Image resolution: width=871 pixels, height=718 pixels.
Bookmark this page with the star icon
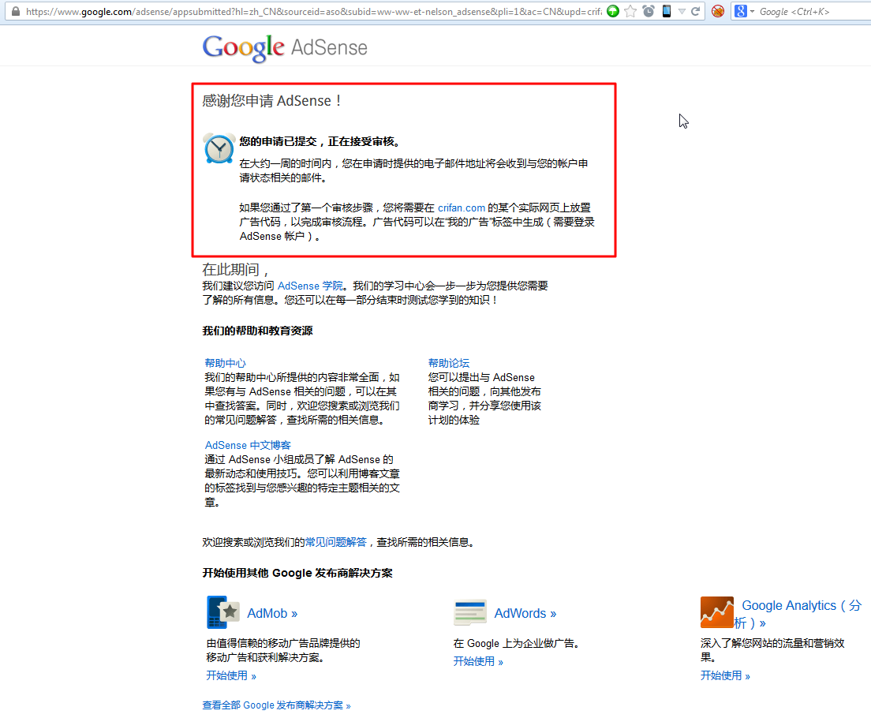(630, 11)
